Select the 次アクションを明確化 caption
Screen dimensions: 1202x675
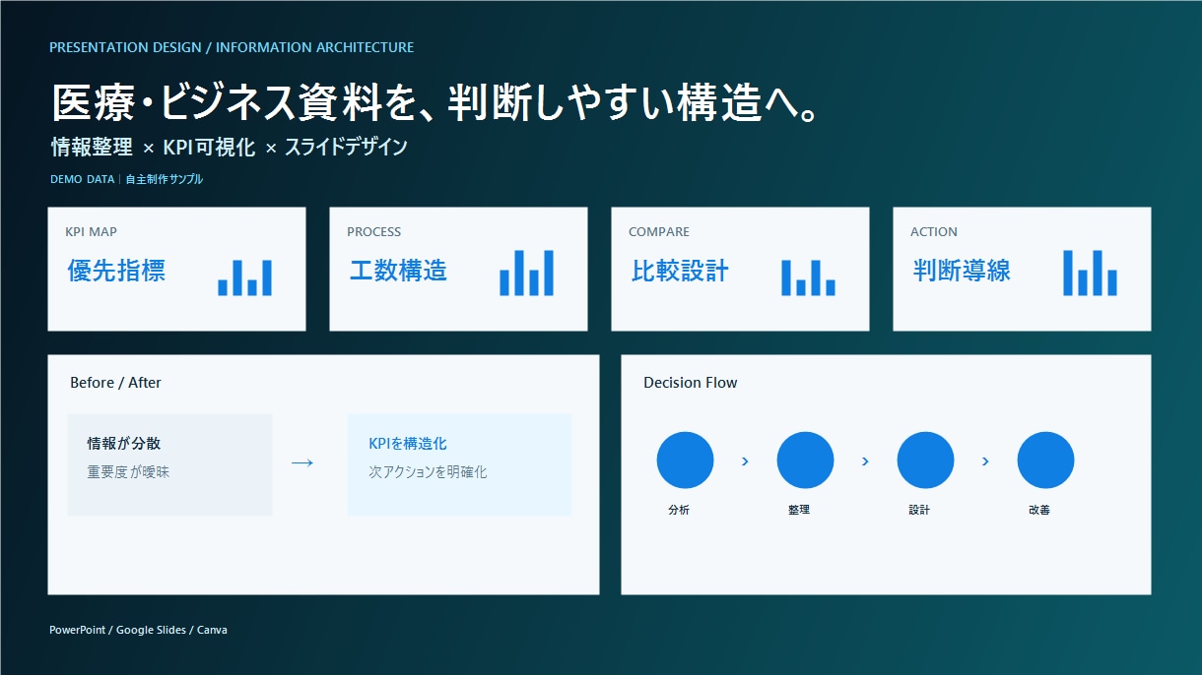click(428, 472)
